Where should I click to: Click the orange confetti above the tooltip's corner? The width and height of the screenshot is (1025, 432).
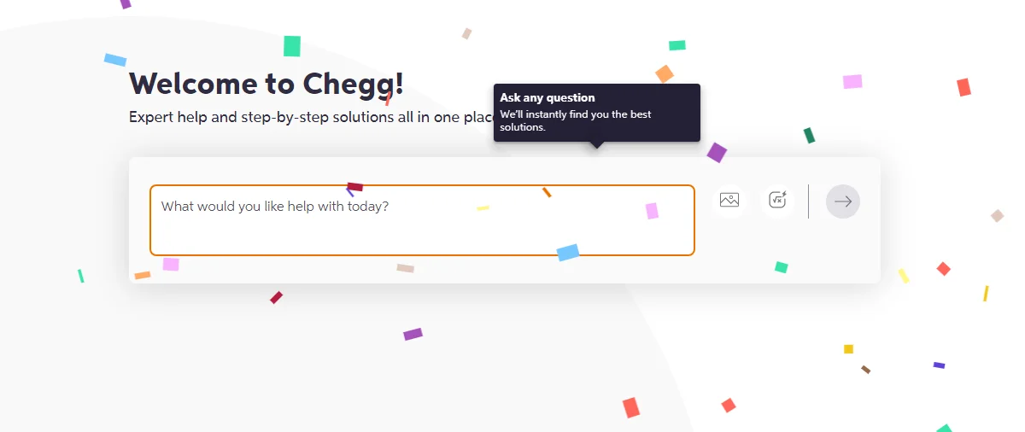[x=665, y=74]
